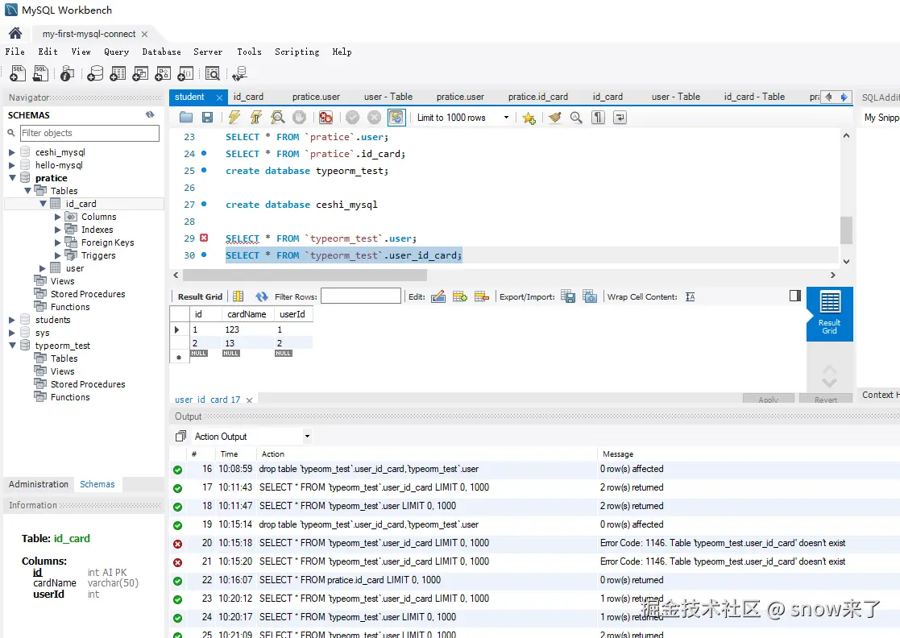Screen dimensions: 900x638
Task: Go to the Workbench home screen
Action: tap(15, 33)
